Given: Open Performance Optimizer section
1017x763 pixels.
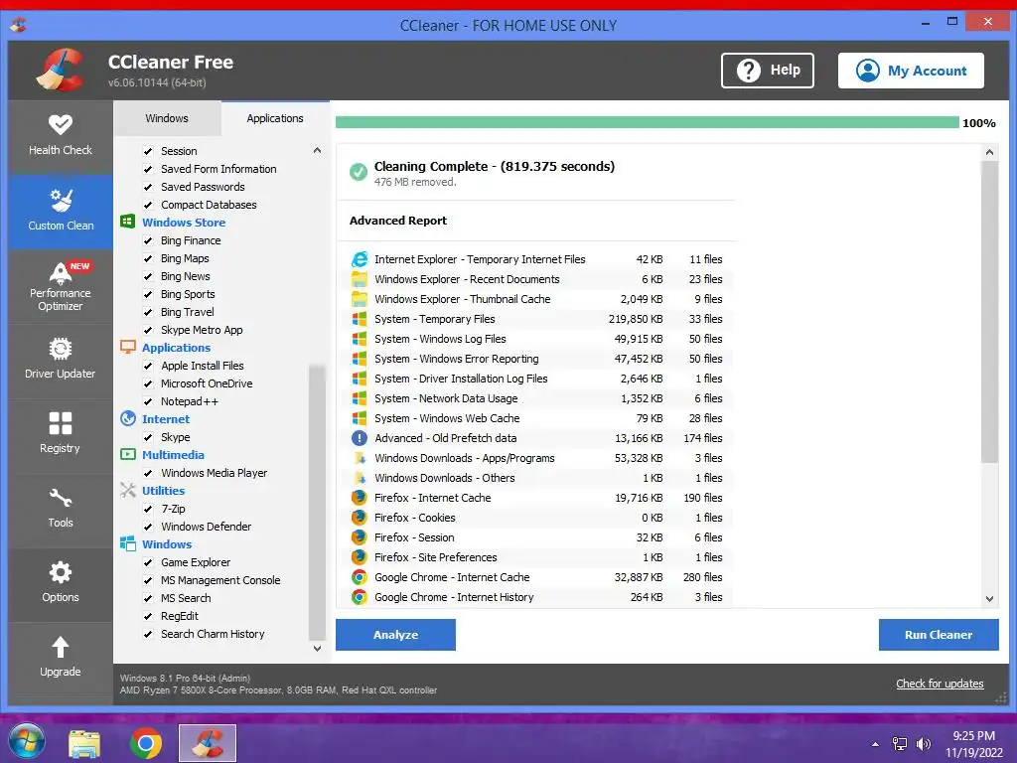Looking at the screenshot, I should 61,287.
